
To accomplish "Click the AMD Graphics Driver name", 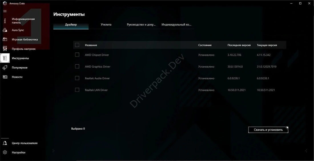I will pos(98,67).
